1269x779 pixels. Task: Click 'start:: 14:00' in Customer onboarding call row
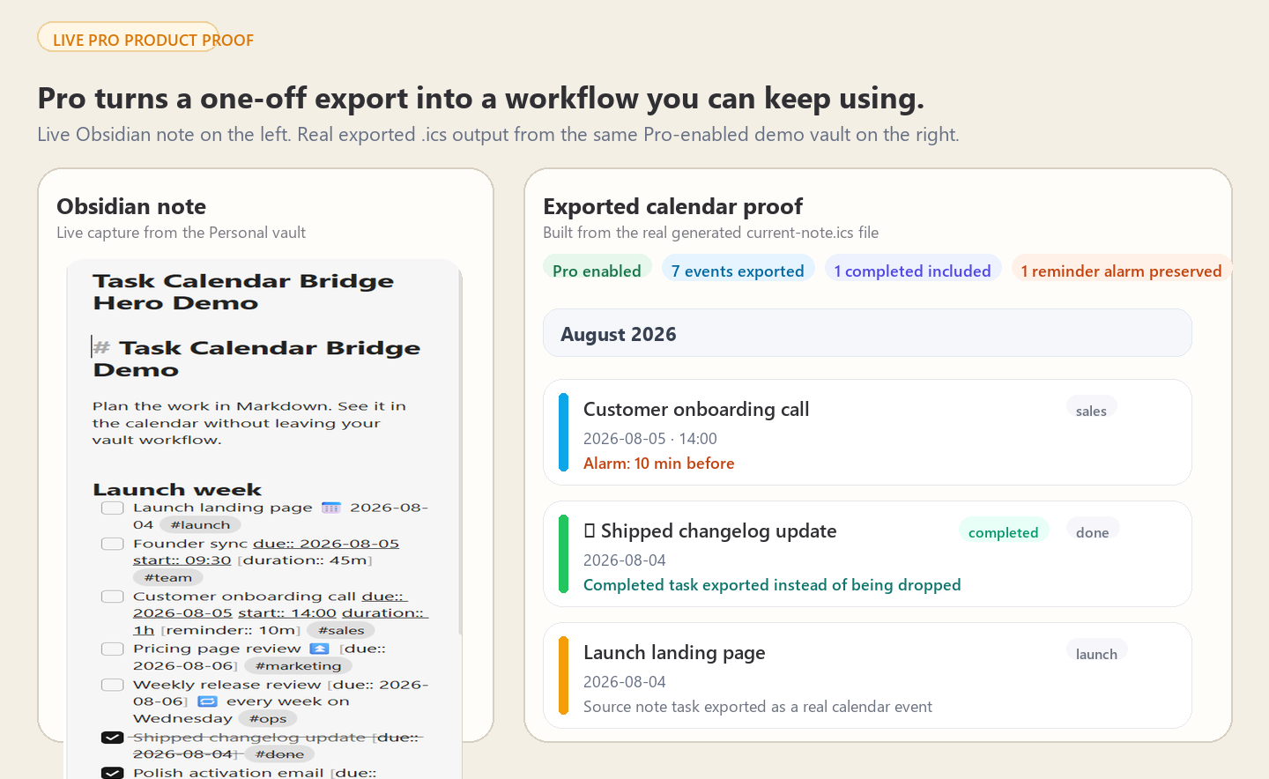[287, 613]
